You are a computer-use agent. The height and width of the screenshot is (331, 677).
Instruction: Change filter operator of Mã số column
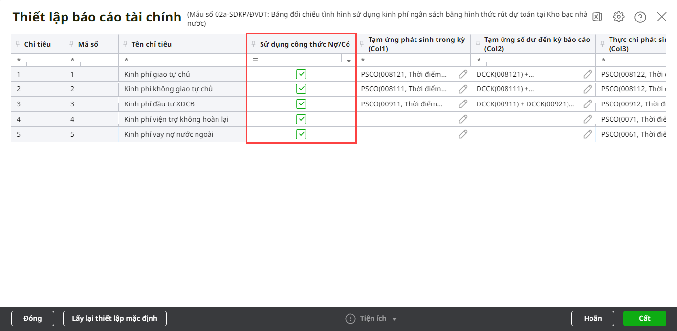[x=73, y=60]
